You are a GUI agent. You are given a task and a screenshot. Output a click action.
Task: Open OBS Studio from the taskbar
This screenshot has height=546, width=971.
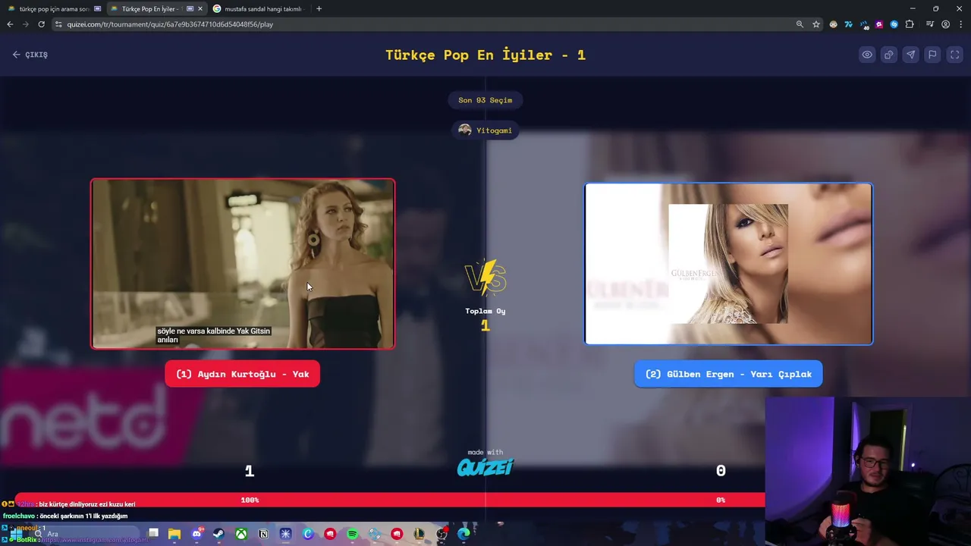coord(442,534)
